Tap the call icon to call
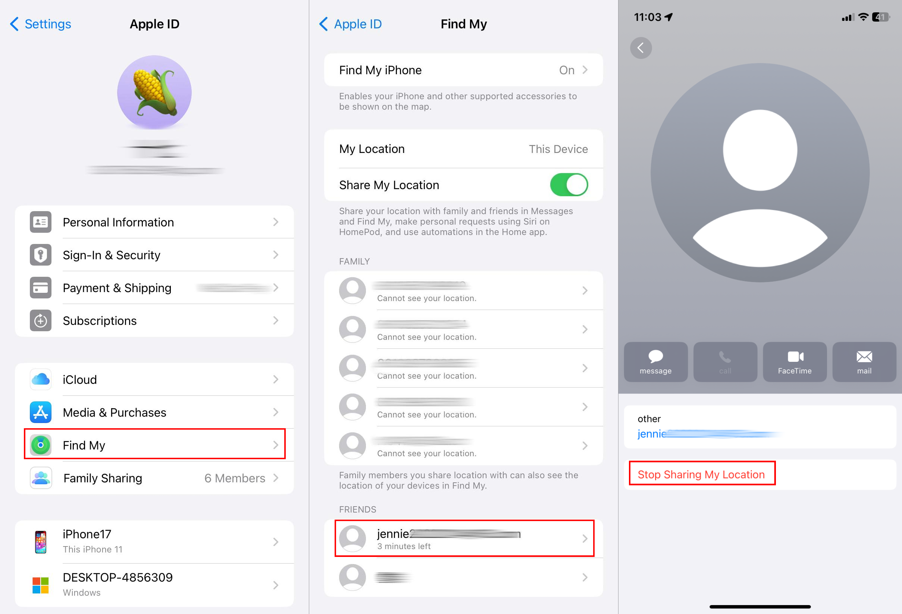 pos(724,361)
